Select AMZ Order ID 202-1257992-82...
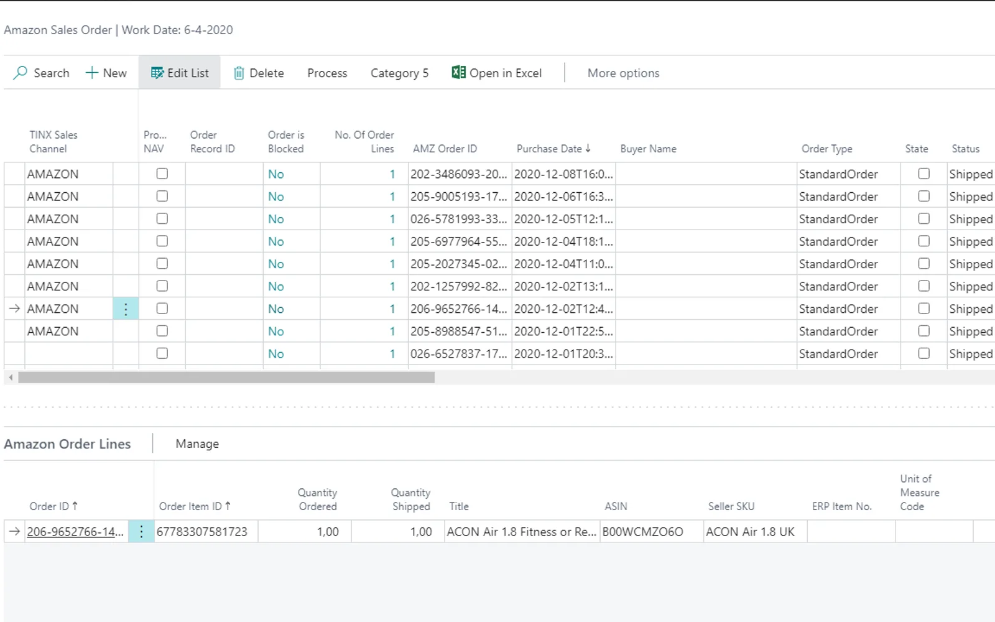 coord(459,286)
